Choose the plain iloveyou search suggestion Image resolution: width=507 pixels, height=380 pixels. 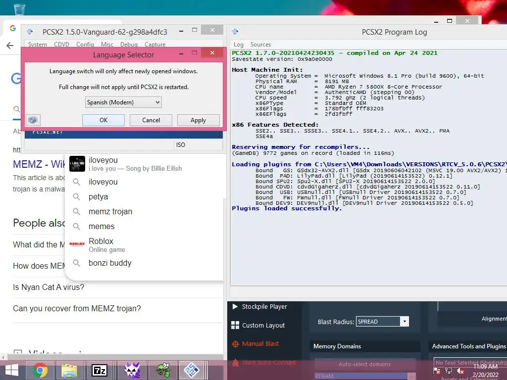[144, 182]
